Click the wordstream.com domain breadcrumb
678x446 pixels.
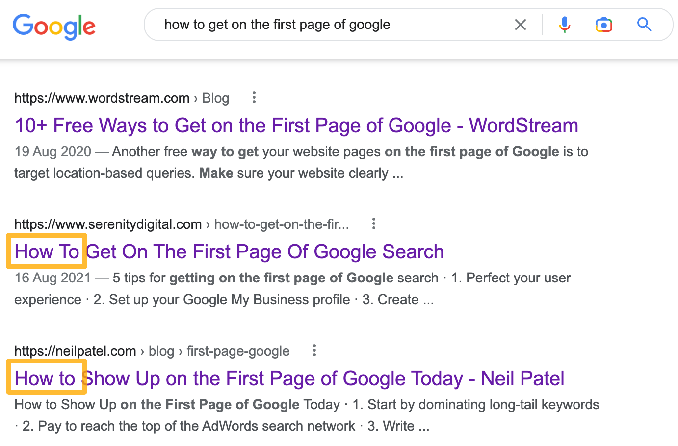coord(102,98)
